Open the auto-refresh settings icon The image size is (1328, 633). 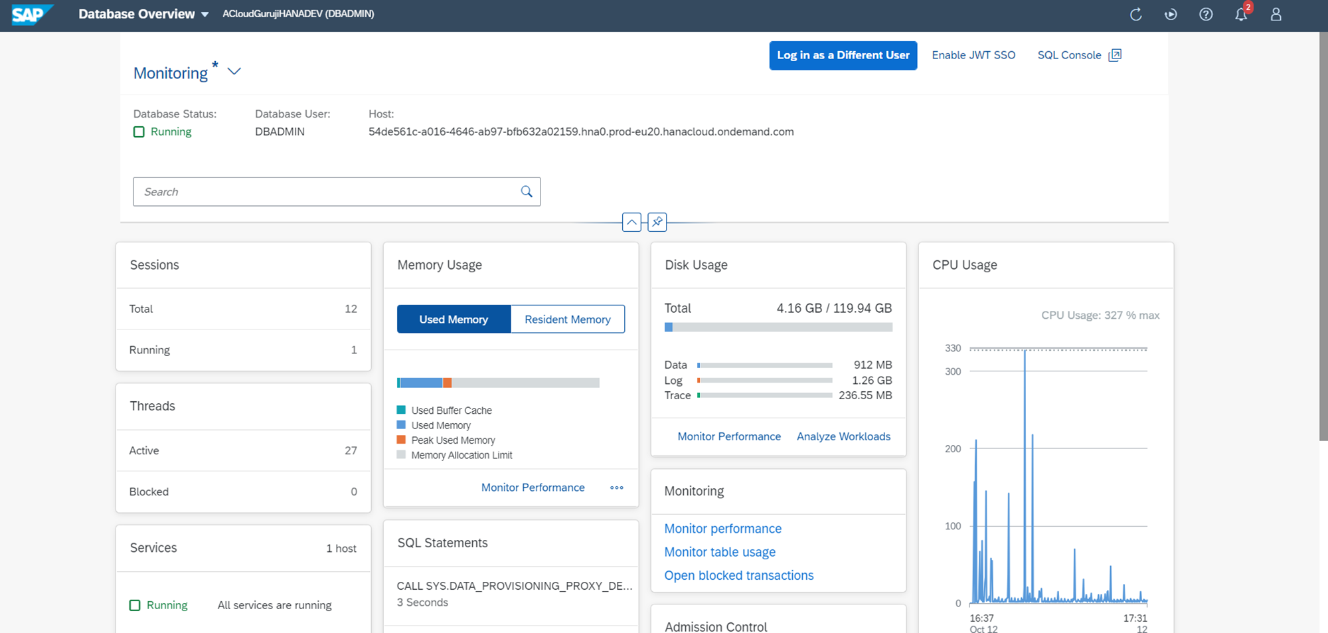pos(1171,15)
